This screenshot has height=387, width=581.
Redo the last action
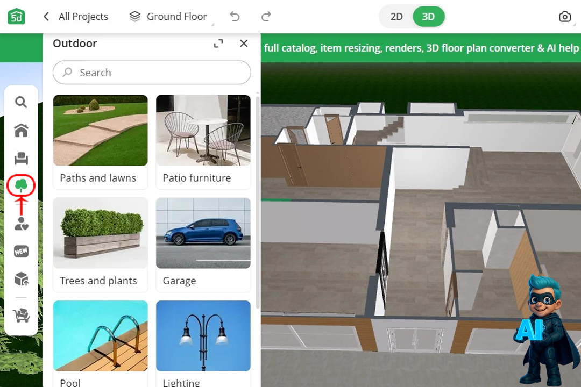pos(266,17)
